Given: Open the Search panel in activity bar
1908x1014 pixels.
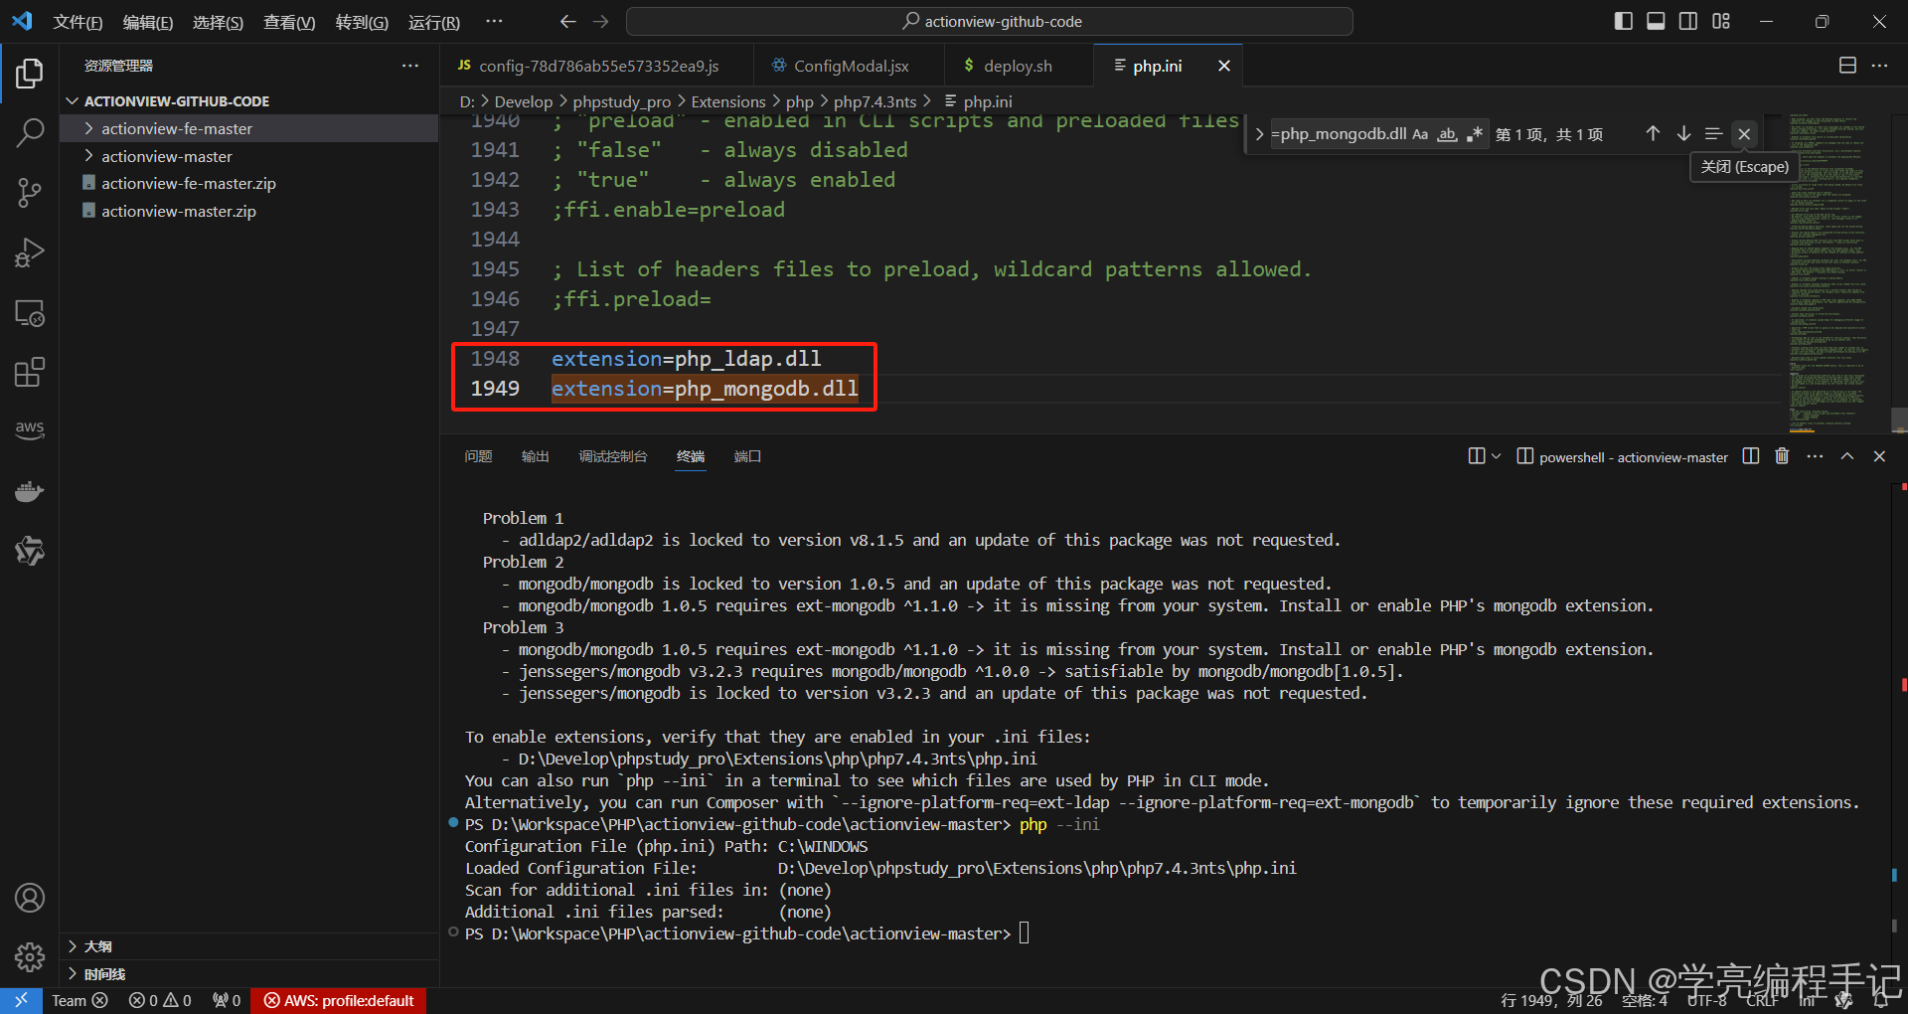Looking at the screenshot, I should pyautogui.click(x=29, y=132).
